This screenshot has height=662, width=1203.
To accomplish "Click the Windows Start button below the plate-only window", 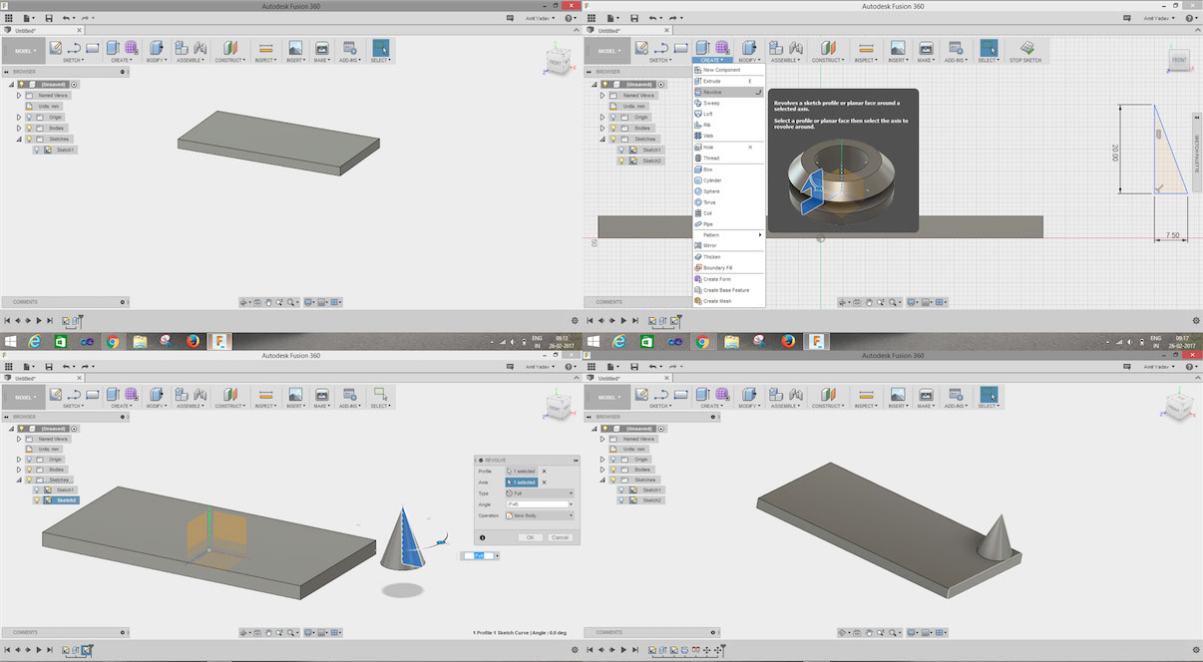I will coord(9,341).
